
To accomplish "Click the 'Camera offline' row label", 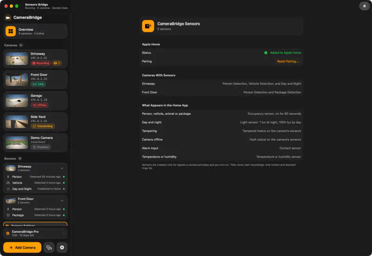I will [x=152, y=139].
